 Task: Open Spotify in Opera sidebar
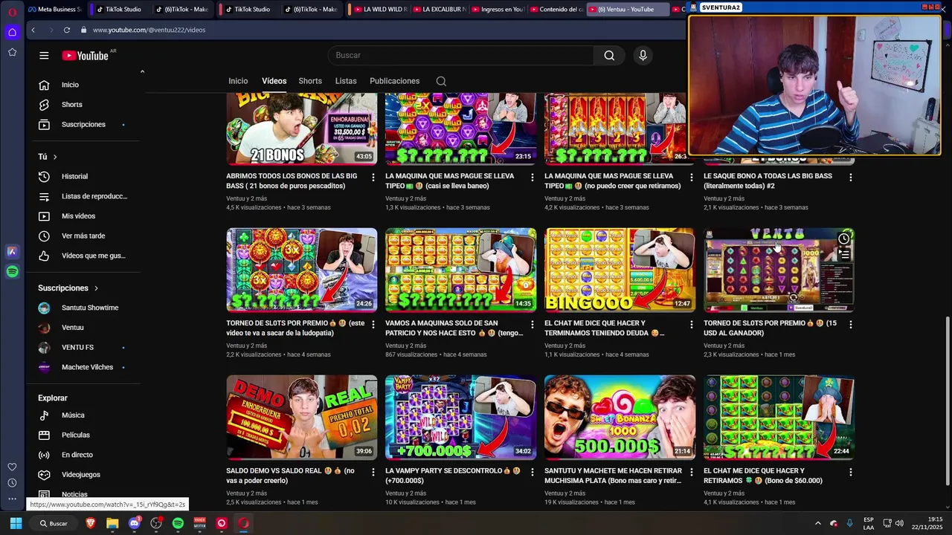tap(13, 272)
